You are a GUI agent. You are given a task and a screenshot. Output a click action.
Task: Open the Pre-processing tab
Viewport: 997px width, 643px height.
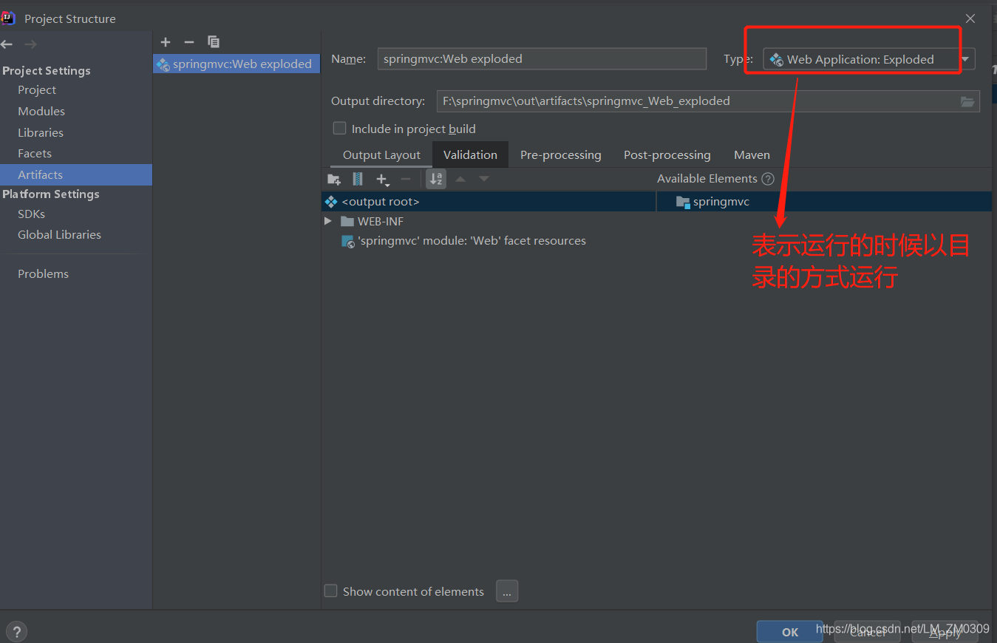pyautogui.click(x=560, y=155)
